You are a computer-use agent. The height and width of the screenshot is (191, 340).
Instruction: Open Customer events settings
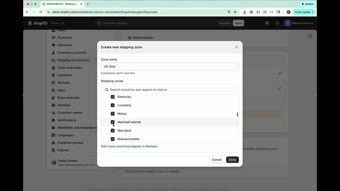[x=70, y=113]
